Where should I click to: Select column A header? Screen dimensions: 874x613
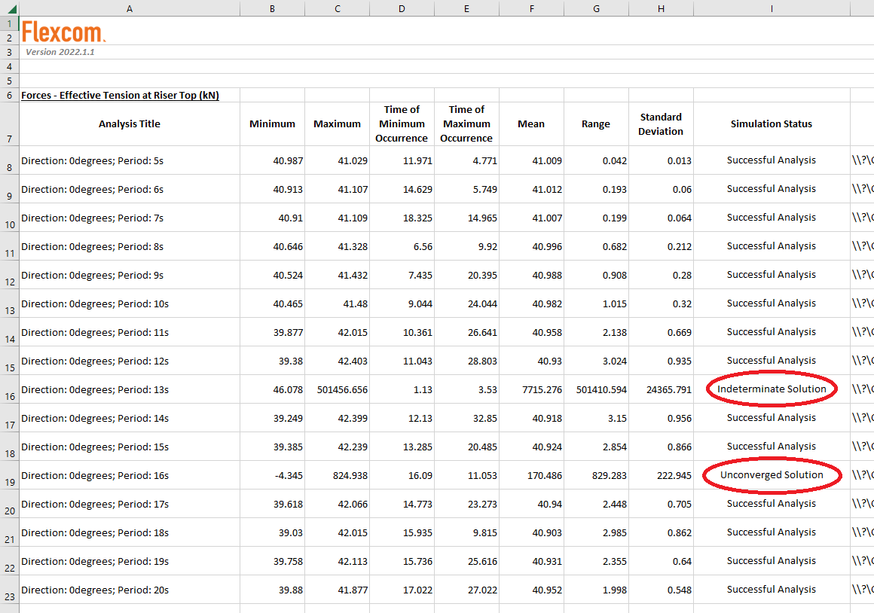[x=130, y=8]
